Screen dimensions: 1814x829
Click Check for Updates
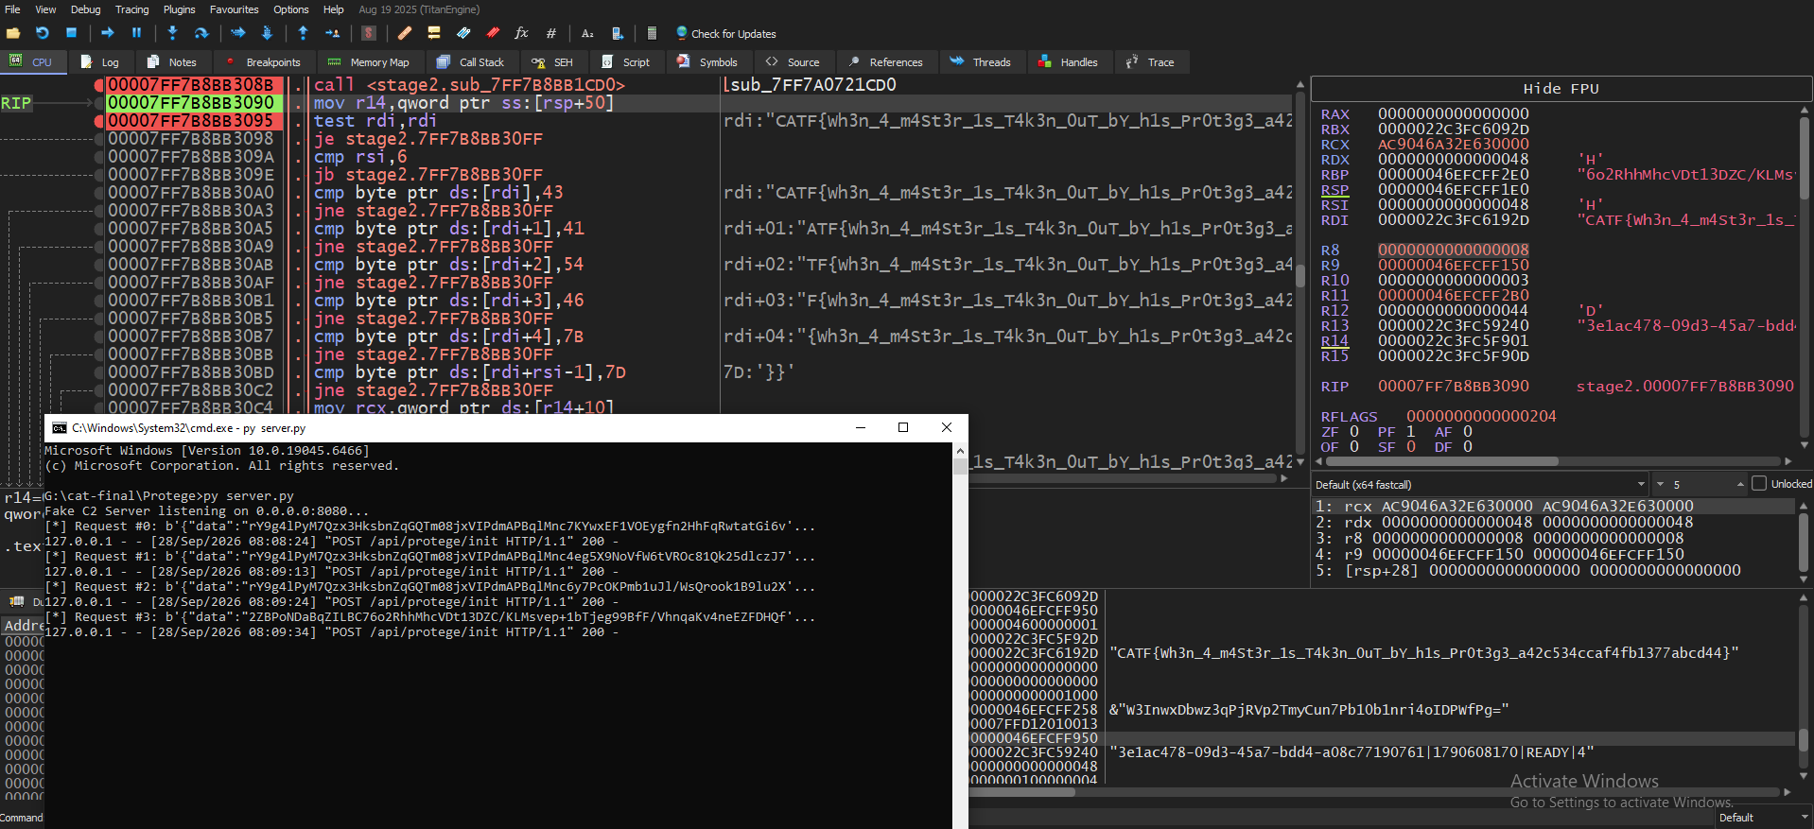point(725,33)
